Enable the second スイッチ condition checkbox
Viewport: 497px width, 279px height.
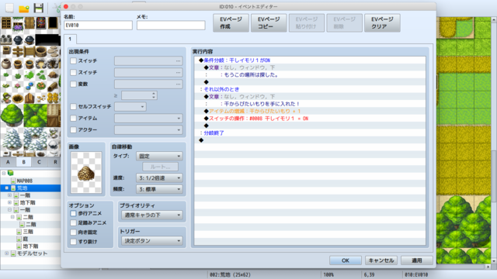coord(73,72)
